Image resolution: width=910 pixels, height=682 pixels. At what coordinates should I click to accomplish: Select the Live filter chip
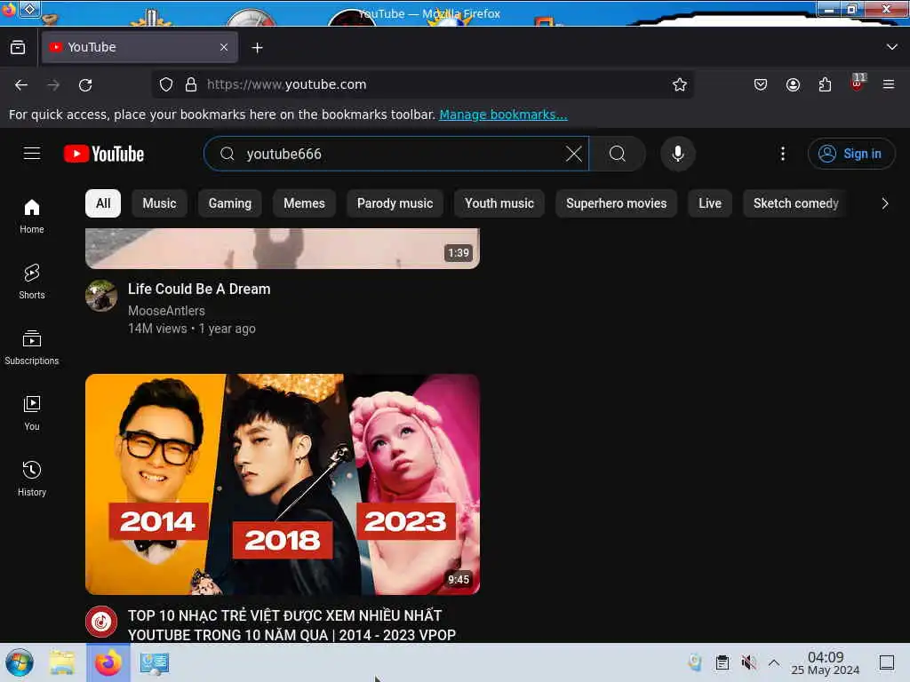(710, 203)
